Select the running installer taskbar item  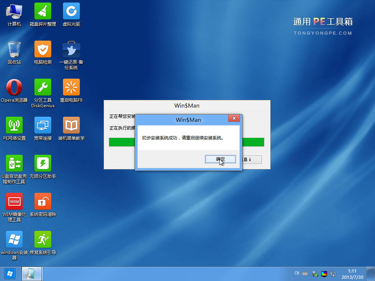click(32, 274)
